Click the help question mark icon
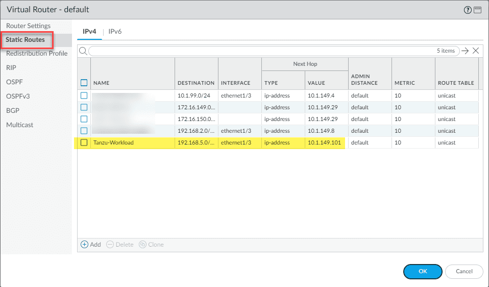This screenshot has height=287, width=489. (468, 10)
